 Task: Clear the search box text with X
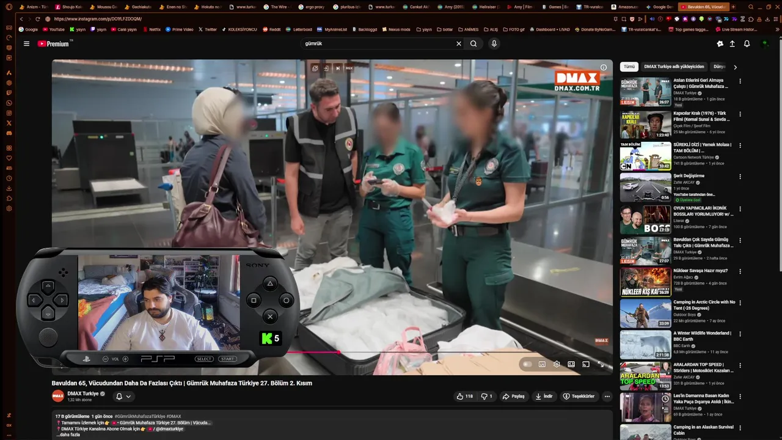[x=459, y=43]
